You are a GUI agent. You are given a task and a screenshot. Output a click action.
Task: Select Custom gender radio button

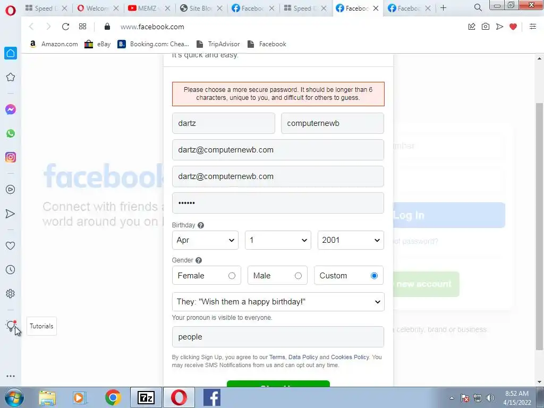(x=374, y=276)
